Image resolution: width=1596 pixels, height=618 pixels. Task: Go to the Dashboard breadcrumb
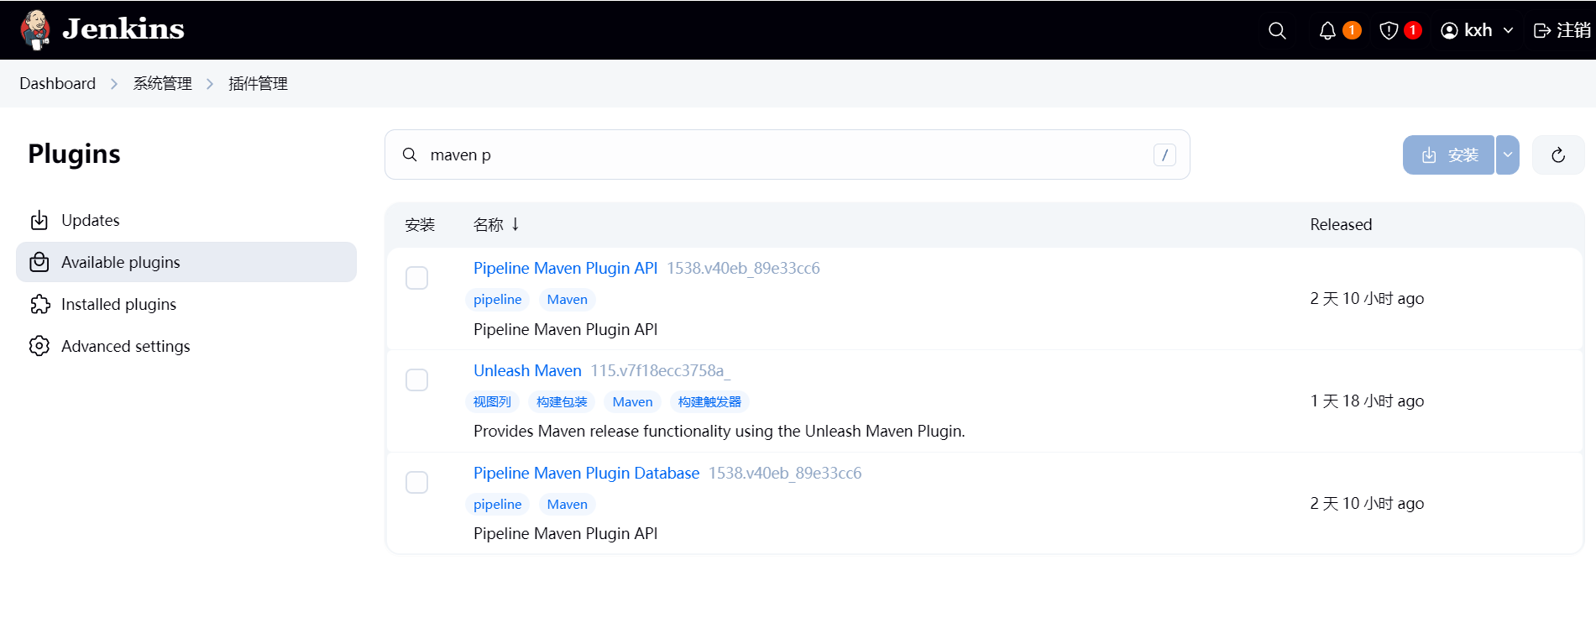click(57, 83)
